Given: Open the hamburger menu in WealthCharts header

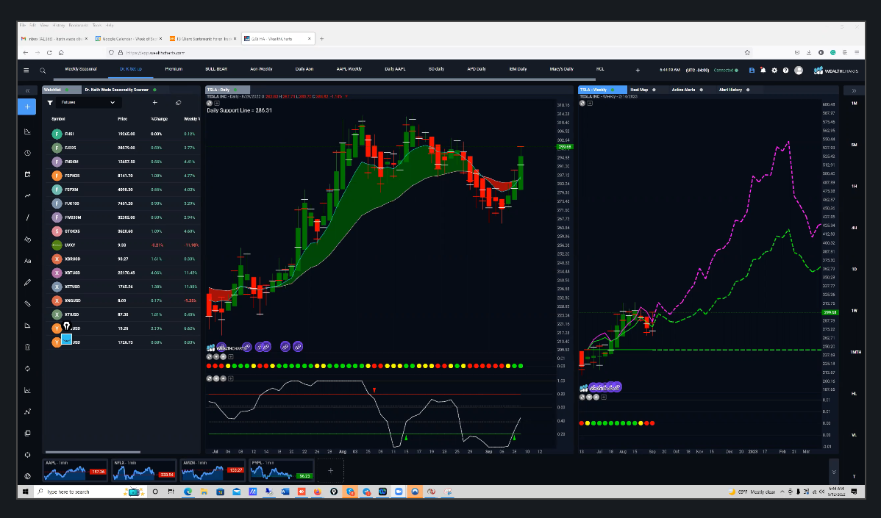Looking at the screenshot, I should [26, 70].
